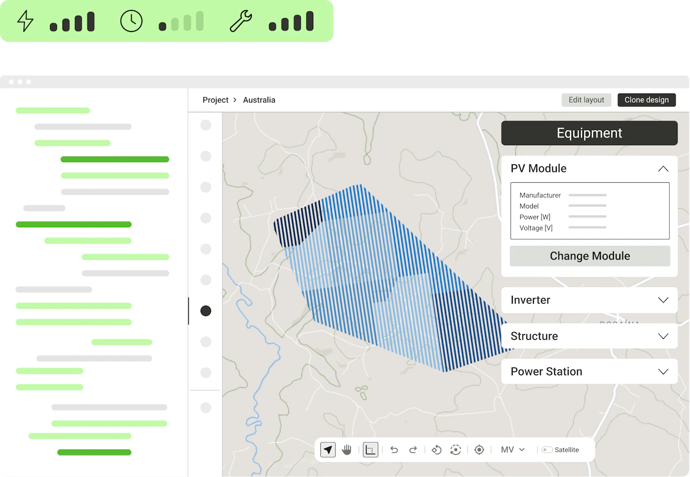Redo the last undone action
This screenshot has width=690, height=477.
[x=413, y=450]
